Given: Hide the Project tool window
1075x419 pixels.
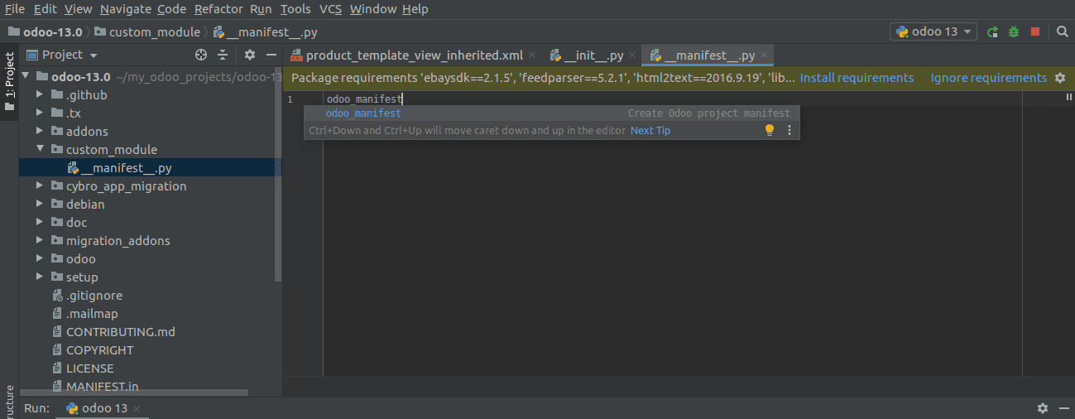Looking at the screenshot, I should tap(271, 55).
